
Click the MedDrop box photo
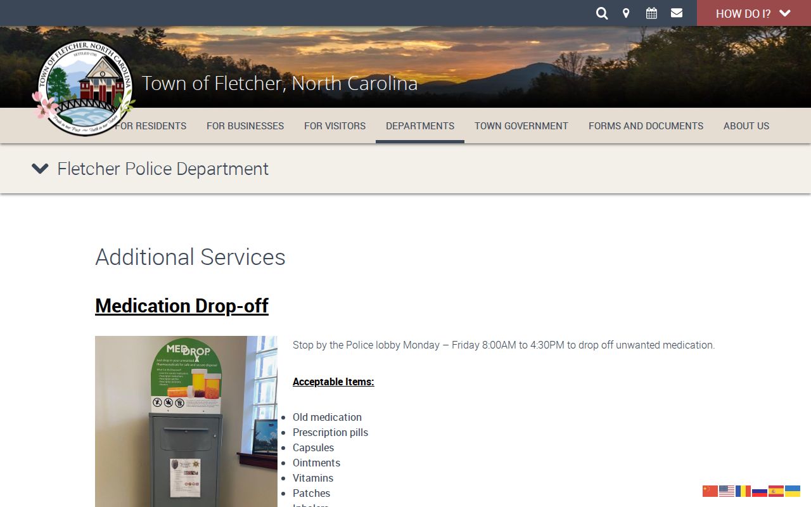tap(186, 421)
